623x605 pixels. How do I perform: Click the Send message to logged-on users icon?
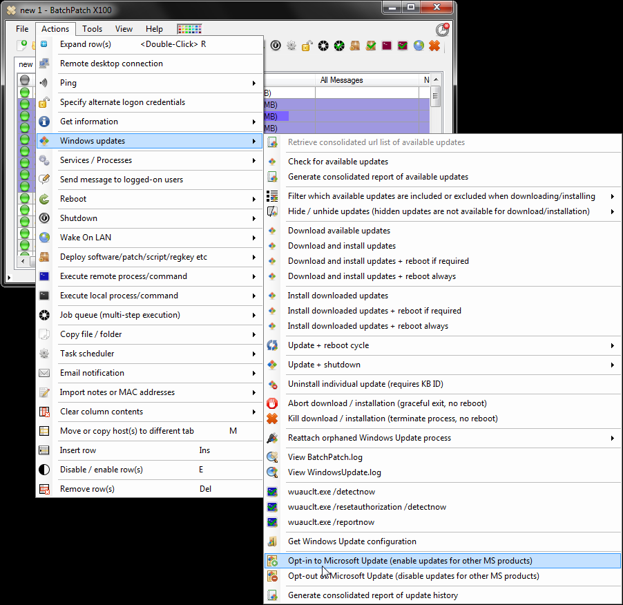(x=44, y=179)
